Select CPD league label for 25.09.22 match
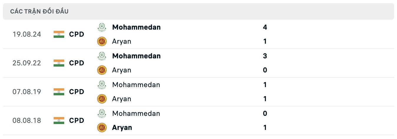 pos(77,63)
